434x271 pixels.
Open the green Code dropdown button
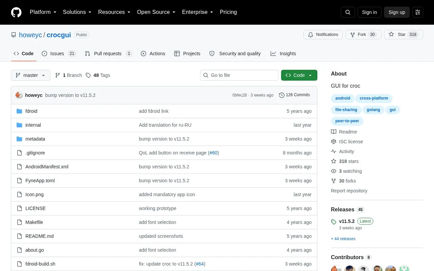point(299,75)
